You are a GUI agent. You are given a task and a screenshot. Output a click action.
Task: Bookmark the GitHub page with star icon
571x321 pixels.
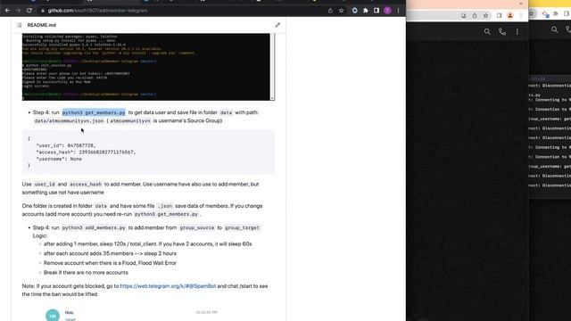341,11
